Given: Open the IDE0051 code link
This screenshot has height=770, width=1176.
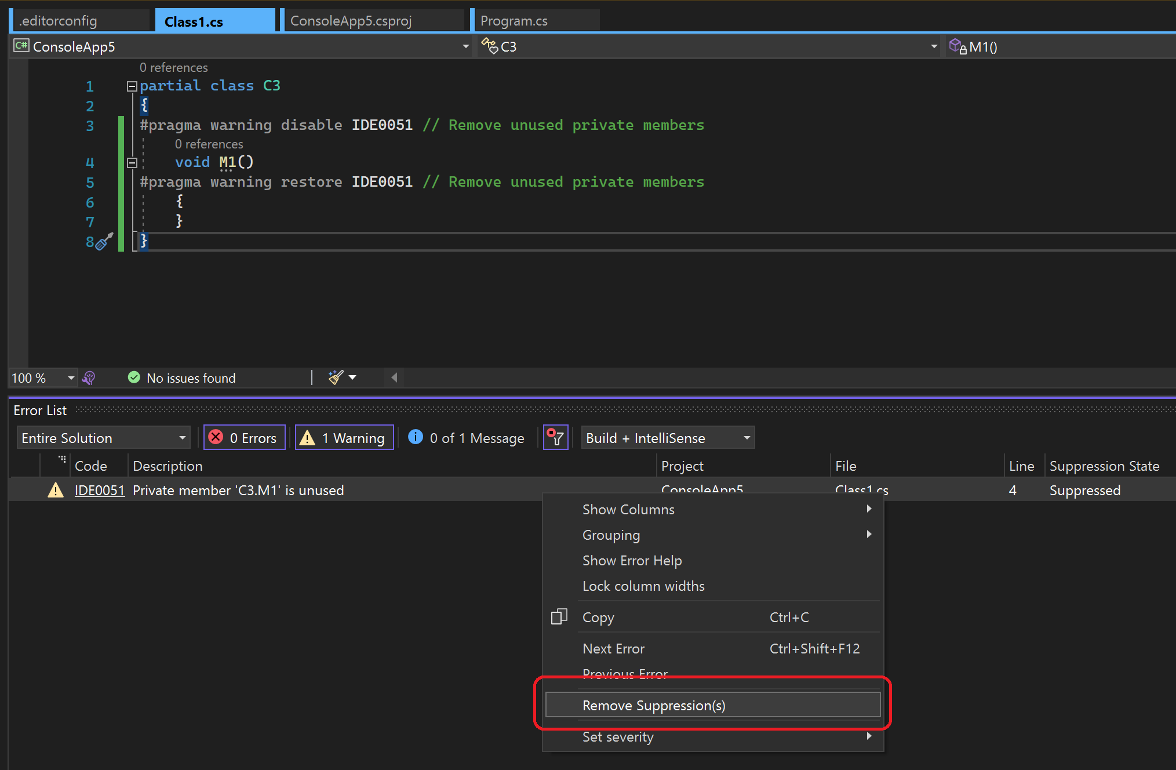Looking at the screenshot, I should click(99, 491).
